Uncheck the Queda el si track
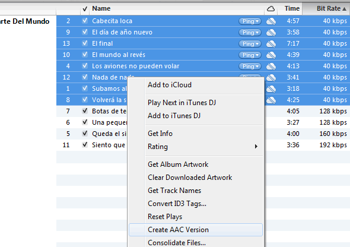This screenshot has width=350, height=247. (85, 134)
